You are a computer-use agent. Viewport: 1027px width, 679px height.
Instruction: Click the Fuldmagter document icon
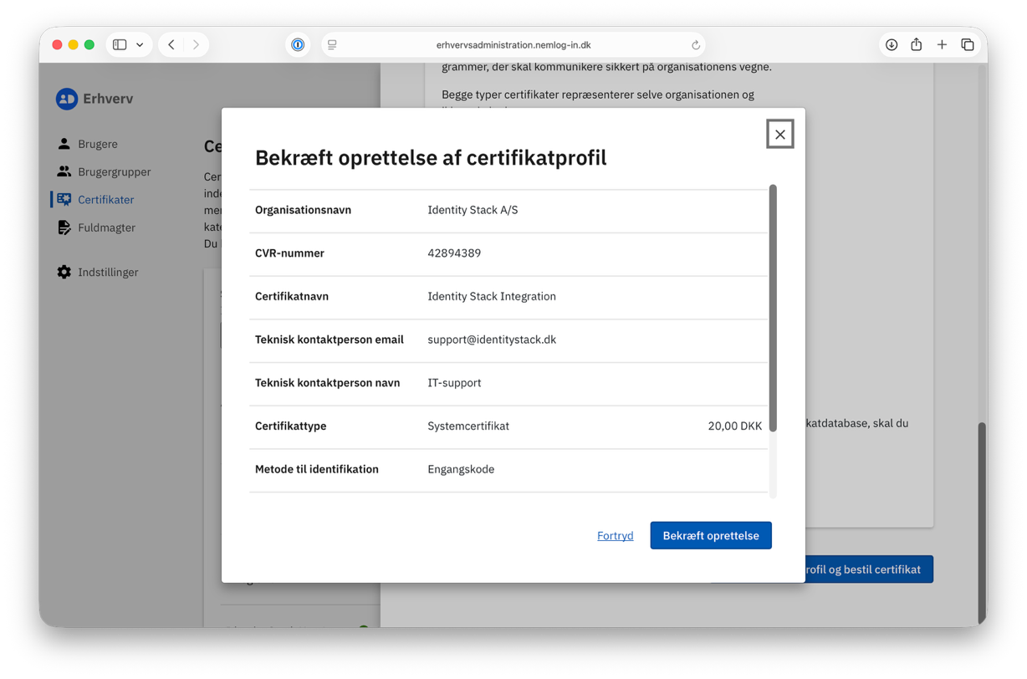click(64, 227)
